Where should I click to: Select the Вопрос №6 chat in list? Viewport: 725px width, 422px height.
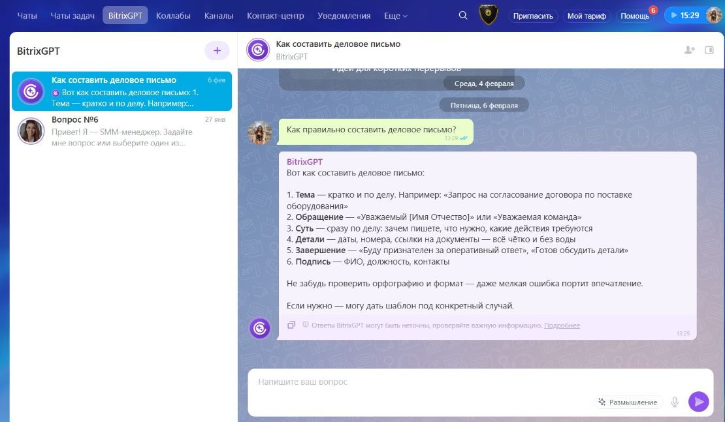[x=121, y=130]
